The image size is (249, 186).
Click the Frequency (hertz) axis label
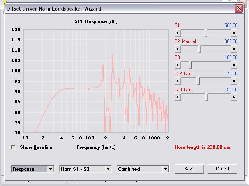click(96, 147)
